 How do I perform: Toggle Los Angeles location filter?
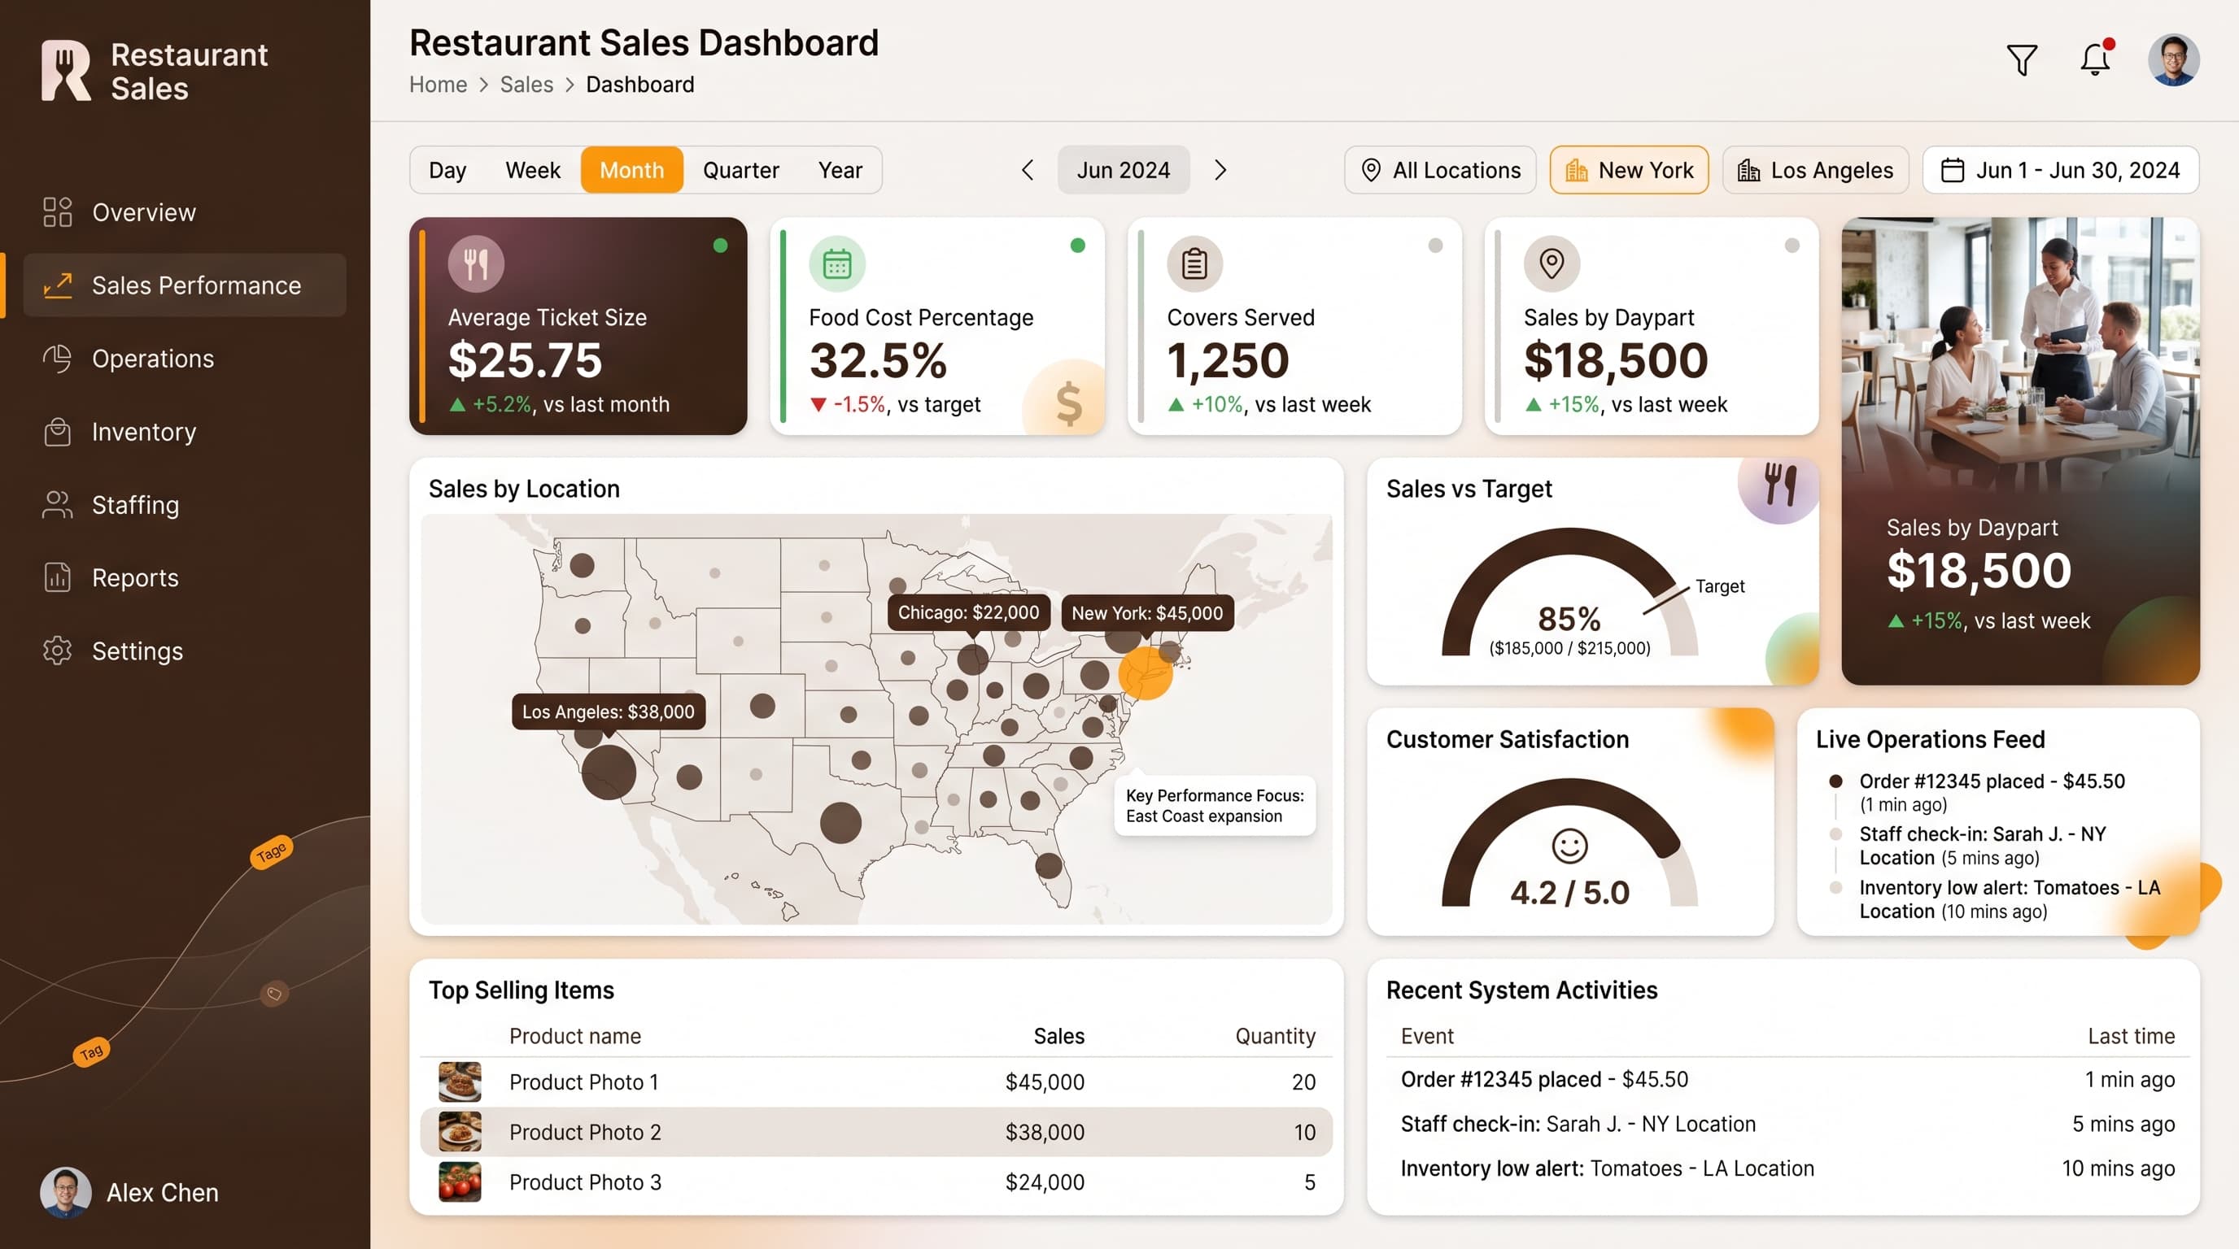[x=1815, y=170]
